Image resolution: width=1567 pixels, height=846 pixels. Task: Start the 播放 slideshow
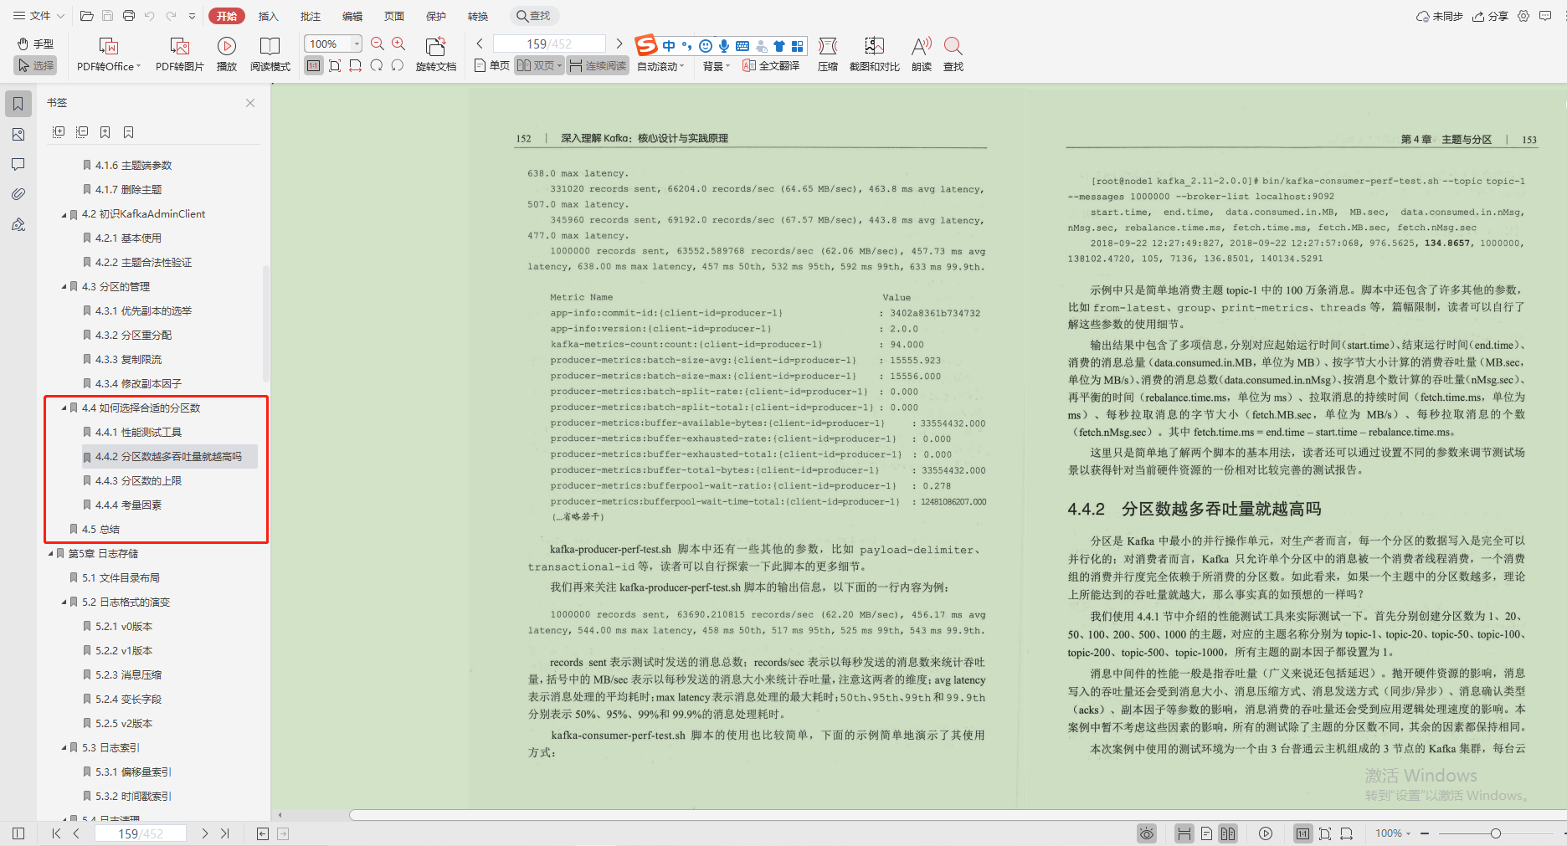tap(227, 54)
